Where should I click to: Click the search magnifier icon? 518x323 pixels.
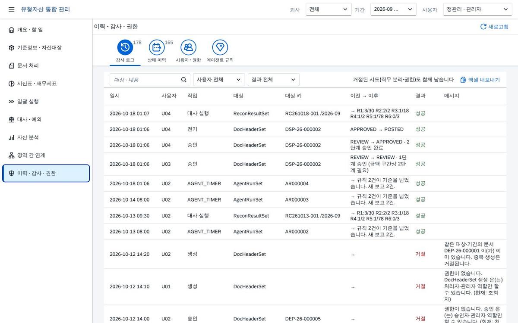tap(183, 80)
